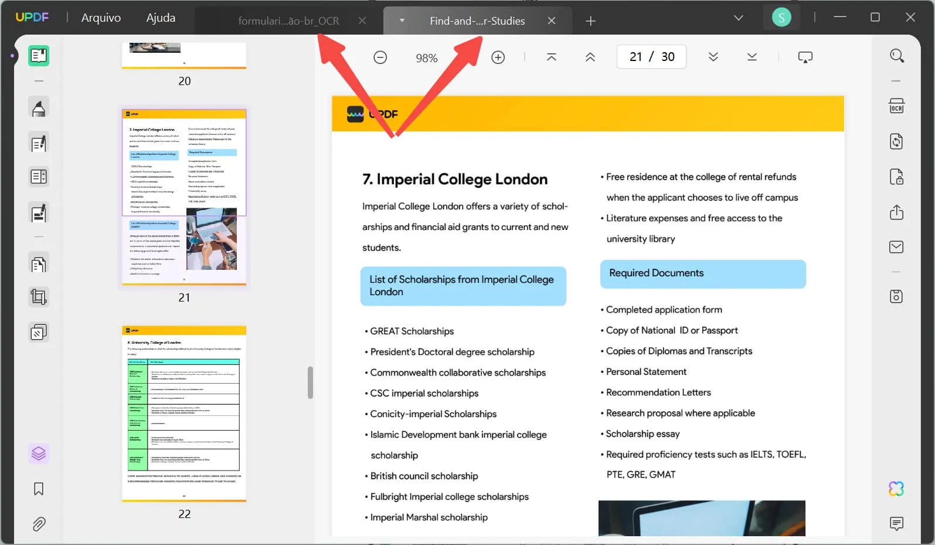935x545 pixels.
Task: Jump to the last page
Action: (752, 57)
